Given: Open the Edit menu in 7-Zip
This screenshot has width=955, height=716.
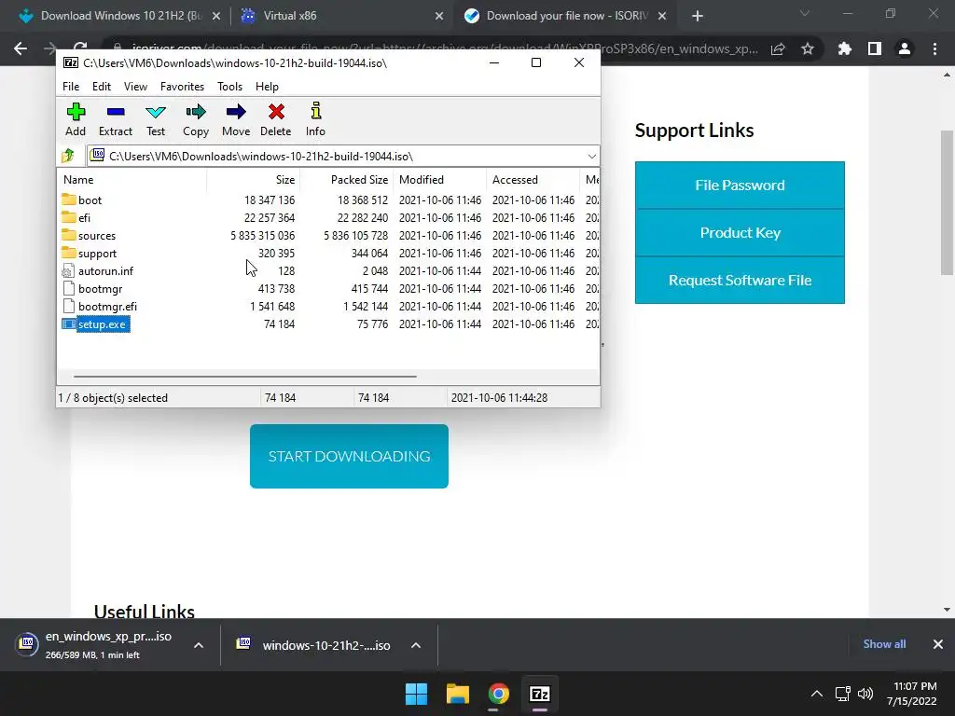Looking at the screenshot, I should coord(101,87).
